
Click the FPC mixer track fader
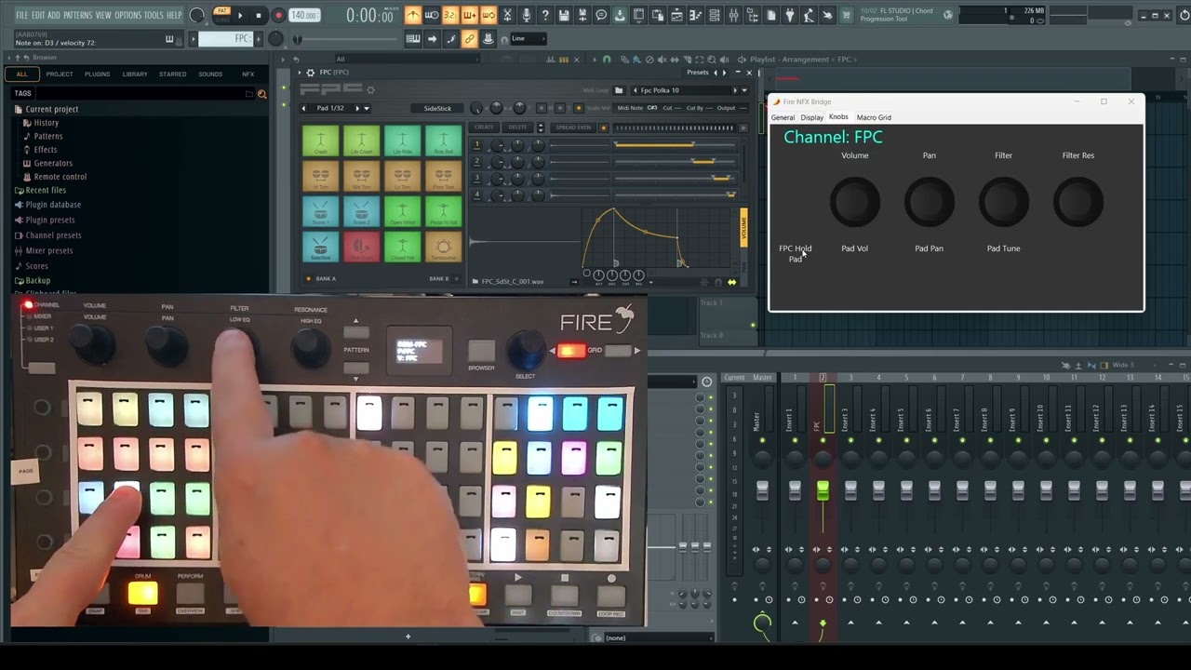[823, 490]
